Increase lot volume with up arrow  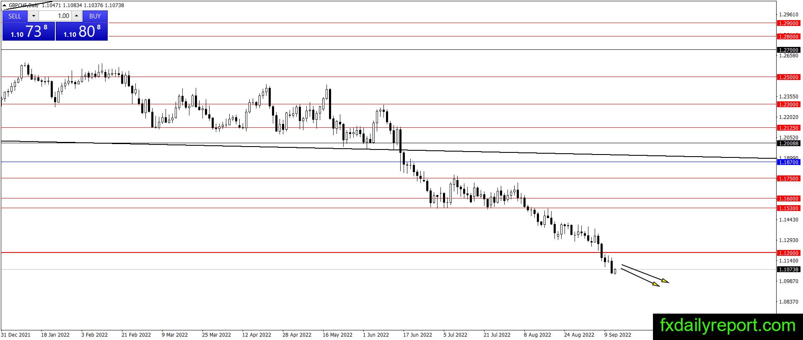76,16
